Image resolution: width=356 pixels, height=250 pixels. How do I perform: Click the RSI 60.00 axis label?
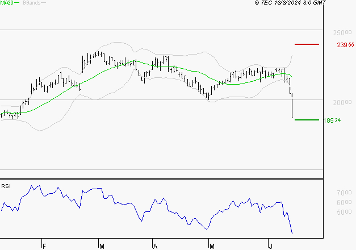344,202
